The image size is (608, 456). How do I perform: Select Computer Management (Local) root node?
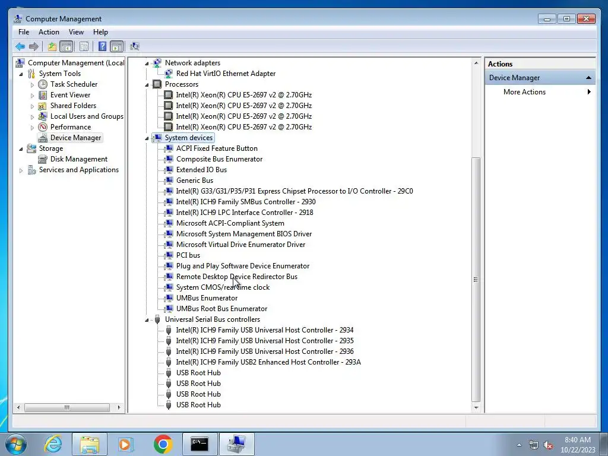tap(75, 63)
